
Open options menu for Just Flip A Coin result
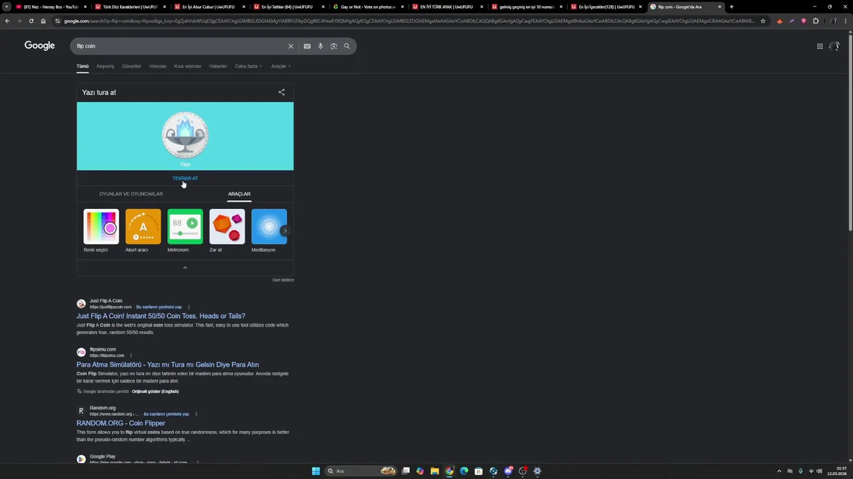189,307
